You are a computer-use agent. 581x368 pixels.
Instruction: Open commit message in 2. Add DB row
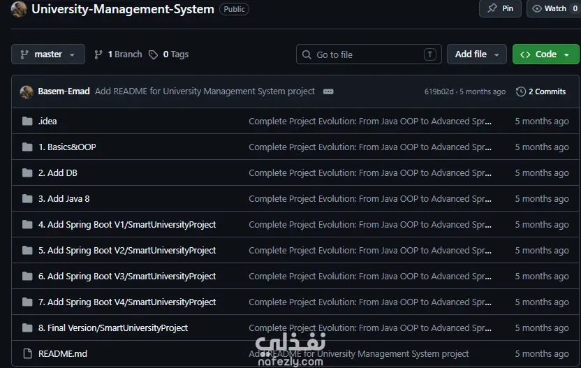click(x=370, y=173)
